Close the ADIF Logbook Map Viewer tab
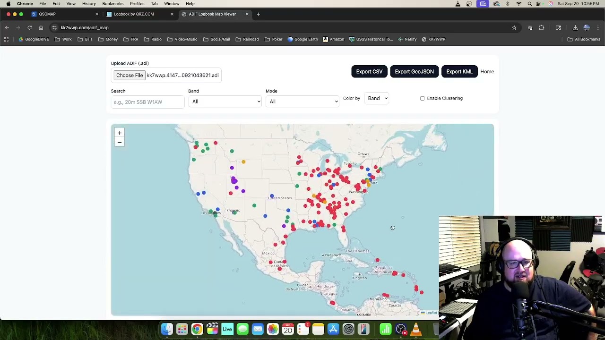 click(247, 14)
